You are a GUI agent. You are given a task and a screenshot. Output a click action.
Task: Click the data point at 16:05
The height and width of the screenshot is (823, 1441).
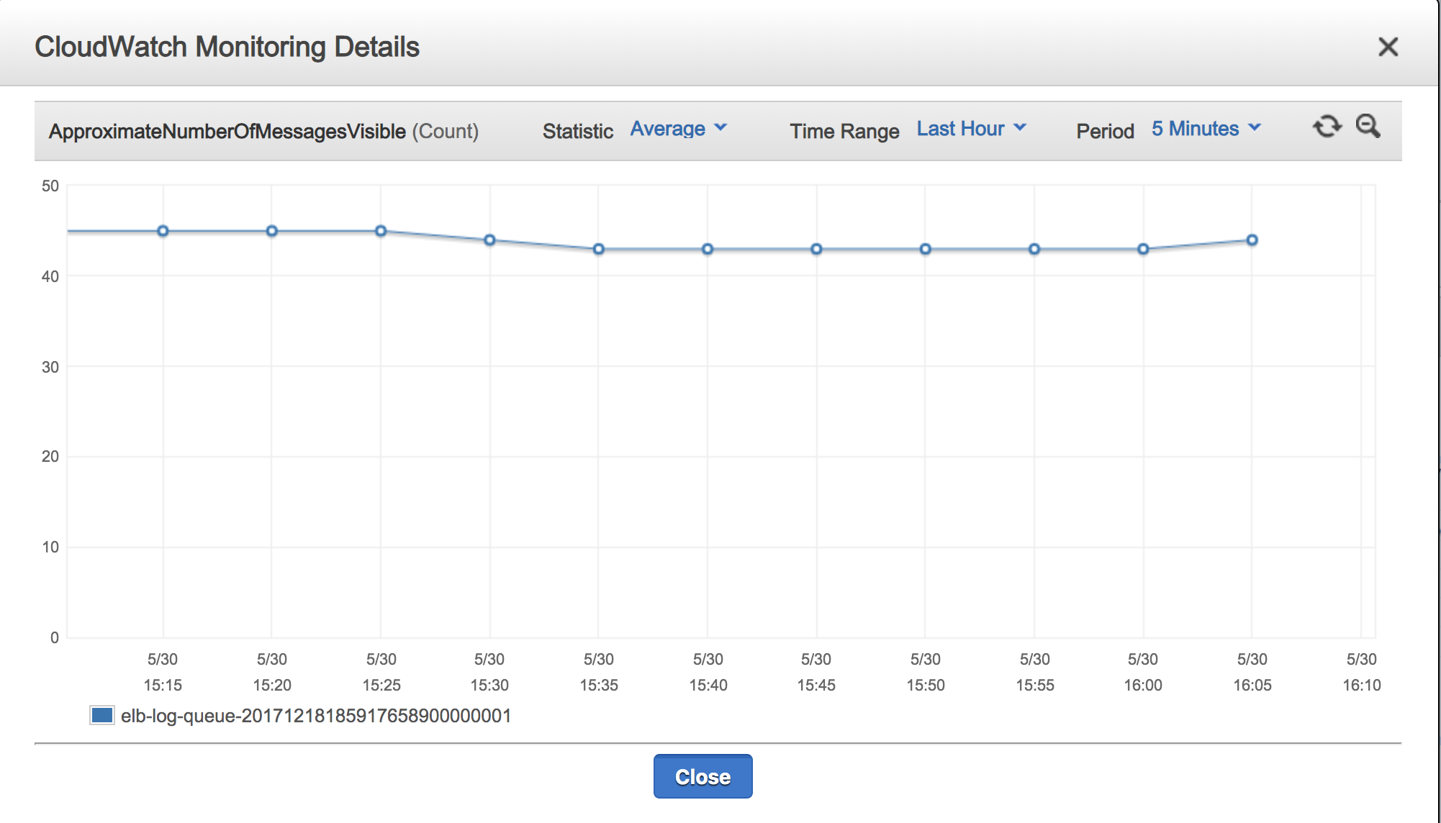1252,238
